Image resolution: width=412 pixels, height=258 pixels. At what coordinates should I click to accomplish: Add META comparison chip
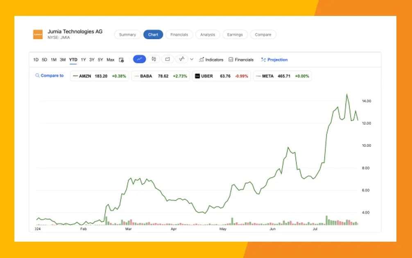(x=283, y=76)
